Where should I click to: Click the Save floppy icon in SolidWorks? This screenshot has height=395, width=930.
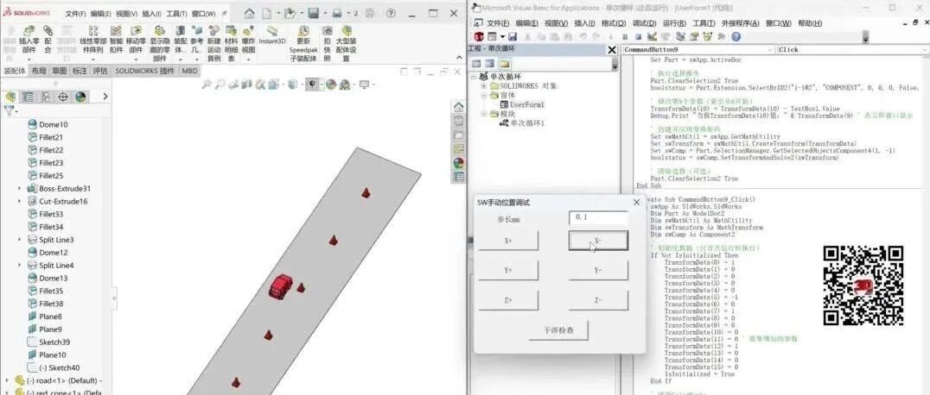click(313, 13)
